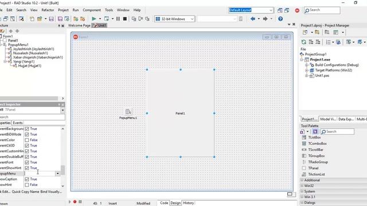The height and width of the screenshot is (206, 367).
Task: Click the New Items toolbar icon
Action: [x=32, y=19]
